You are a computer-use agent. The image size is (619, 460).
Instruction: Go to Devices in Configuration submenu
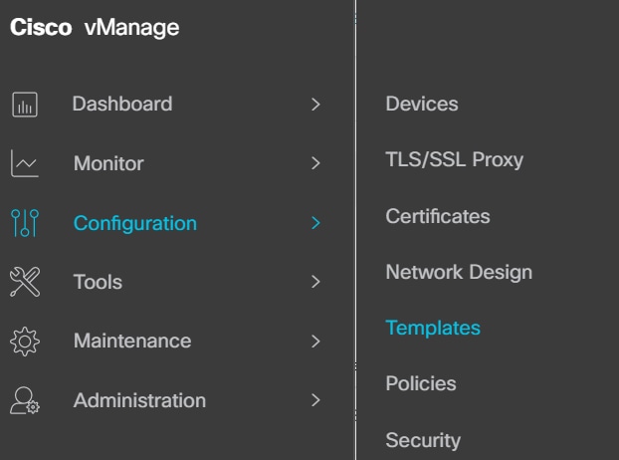(422, 104)
